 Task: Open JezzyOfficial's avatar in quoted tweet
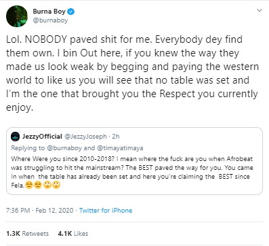(16, 137)
